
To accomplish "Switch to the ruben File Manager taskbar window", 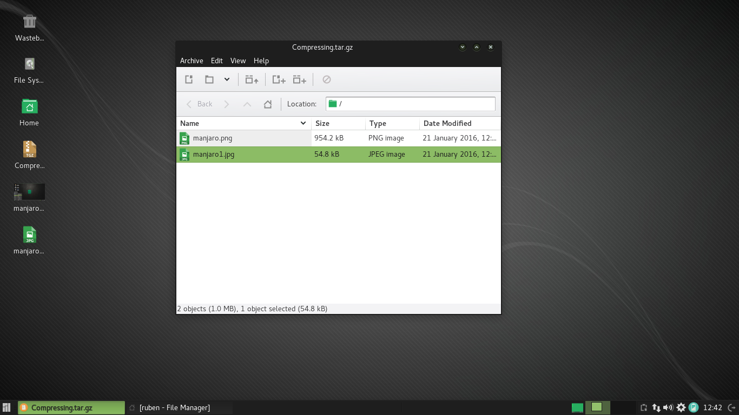I will (x=180, y=407).
